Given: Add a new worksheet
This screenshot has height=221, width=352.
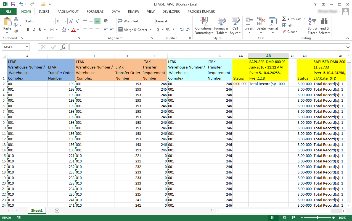Looking at the screenshot, I should pyautogui.click(x=57, y=211).
